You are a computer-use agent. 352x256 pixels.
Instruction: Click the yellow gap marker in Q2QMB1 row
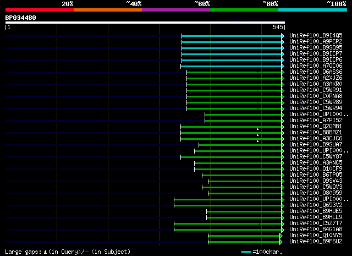[x=258, y=129]
